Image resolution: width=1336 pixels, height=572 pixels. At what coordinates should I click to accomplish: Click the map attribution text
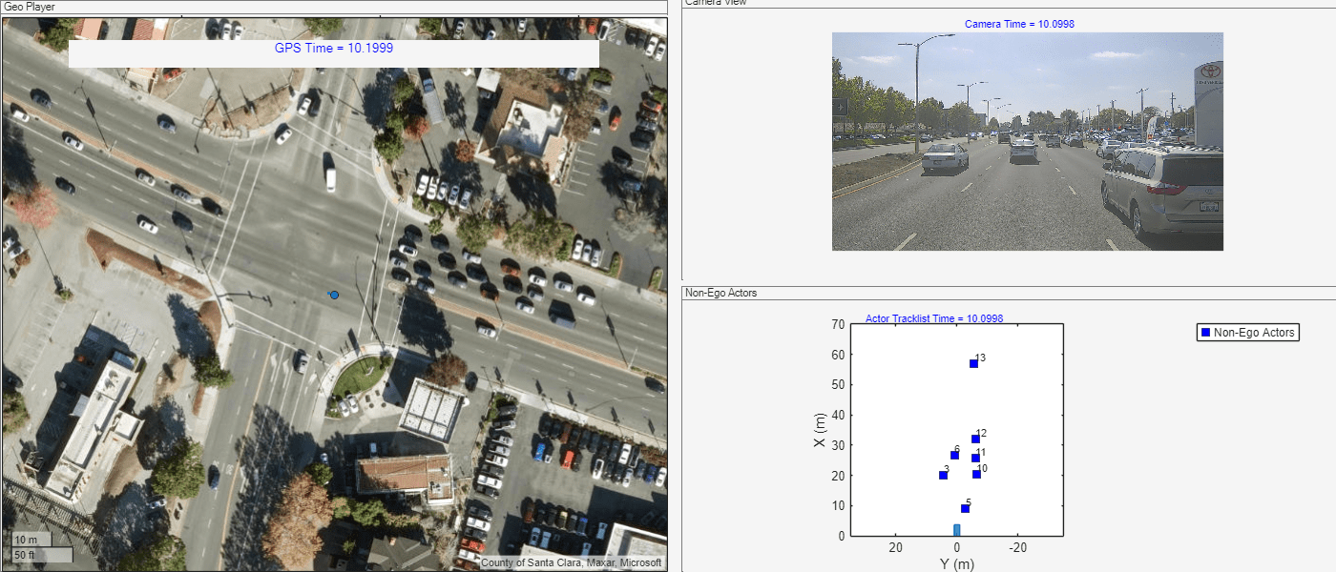(x=571, y=562)
